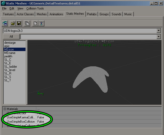The width and height of the screenshot is (164, 135).
Task: Switch to the Music tab
Action: (128, 14)
